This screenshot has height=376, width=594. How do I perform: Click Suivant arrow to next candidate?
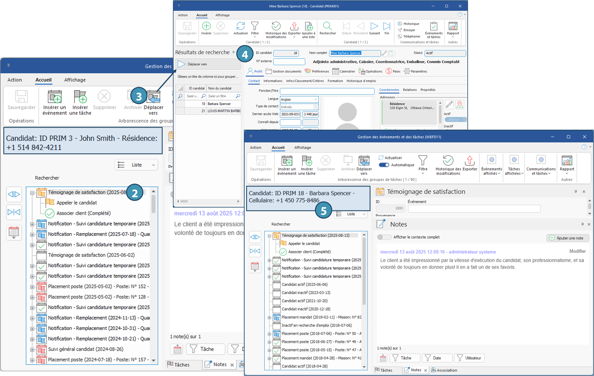[x=374, y=26]
